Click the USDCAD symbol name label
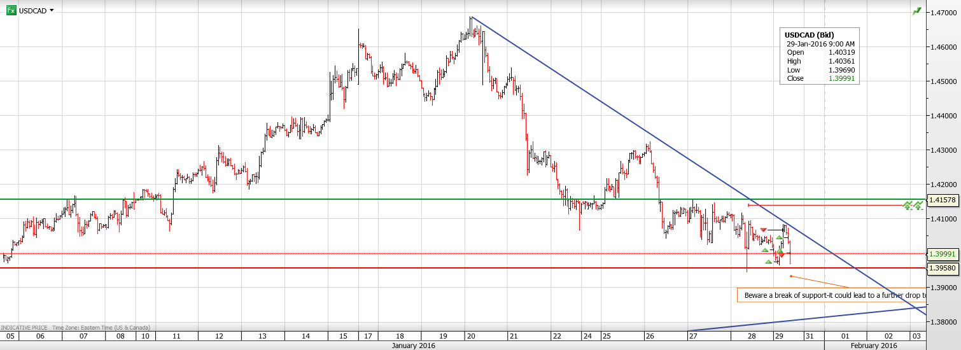The height and width of the screenshot is (350, 961). (32, 11)
